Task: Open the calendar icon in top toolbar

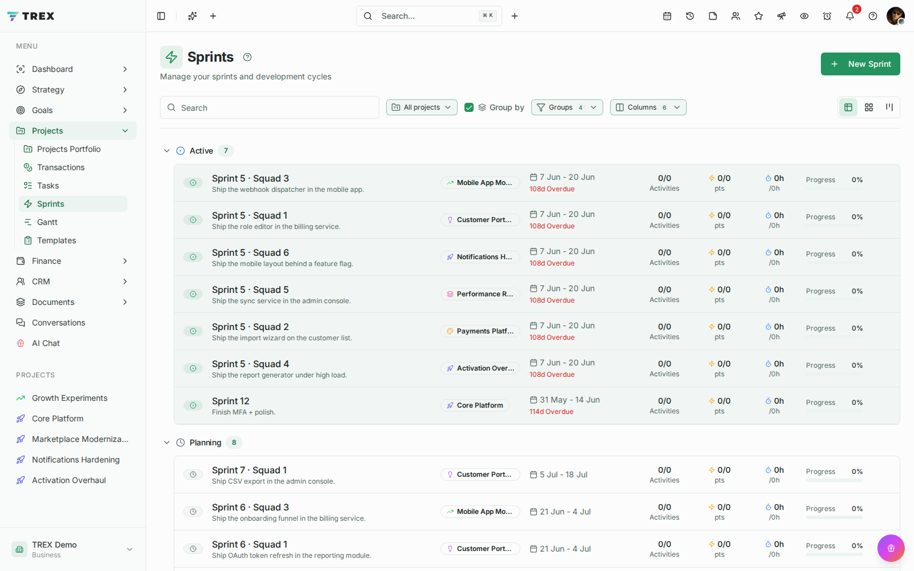Action: coord(667,16)
